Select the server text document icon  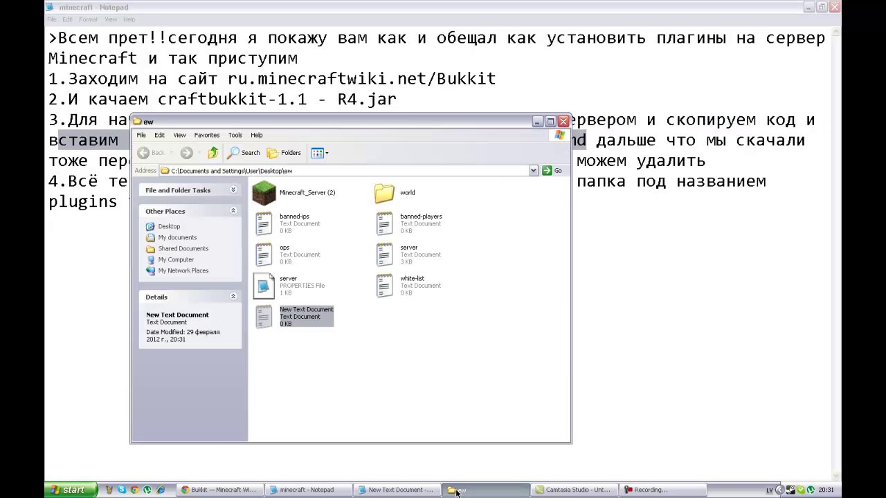click(x=384, y=255)
